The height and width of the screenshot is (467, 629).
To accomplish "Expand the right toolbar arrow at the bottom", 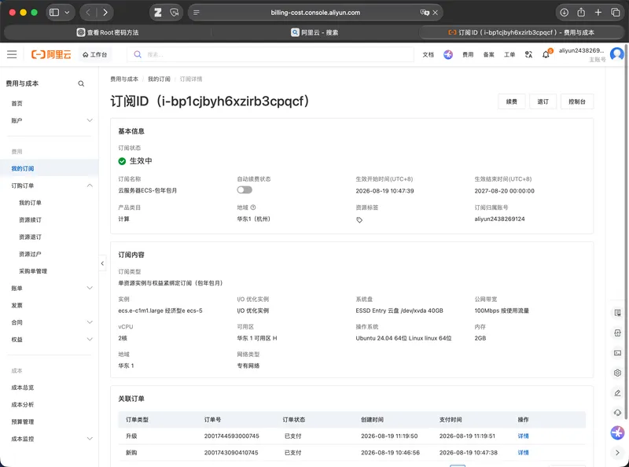I will click(x=617, y=453).
